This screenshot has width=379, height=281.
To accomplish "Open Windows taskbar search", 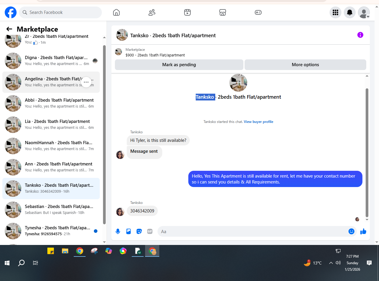I will coord(21,263).
